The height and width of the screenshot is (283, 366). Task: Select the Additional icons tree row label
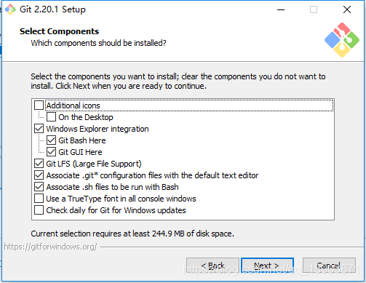click(73, 105)
